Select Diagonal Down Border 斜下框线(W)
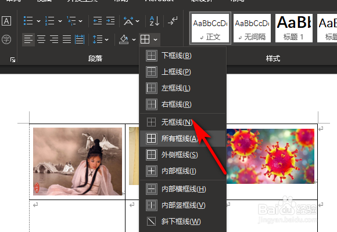This screenshot has height=232, width=337. tap(182, 222)
